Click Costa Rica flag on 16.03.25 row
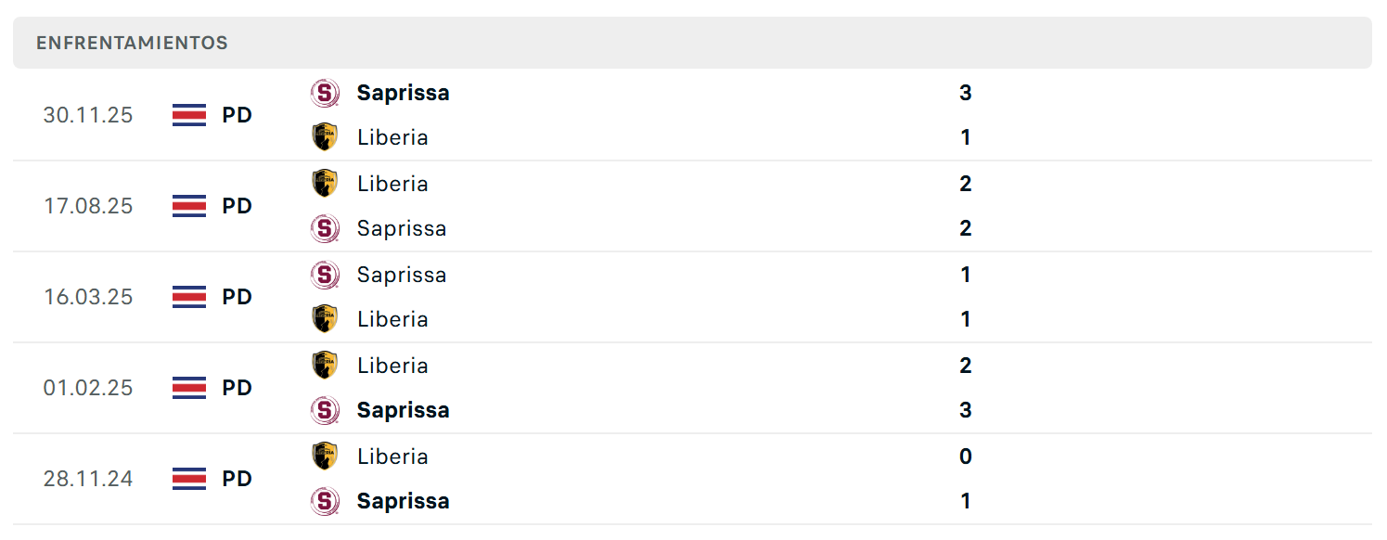This screenshot has width=1387, height=540. [189, 297]
